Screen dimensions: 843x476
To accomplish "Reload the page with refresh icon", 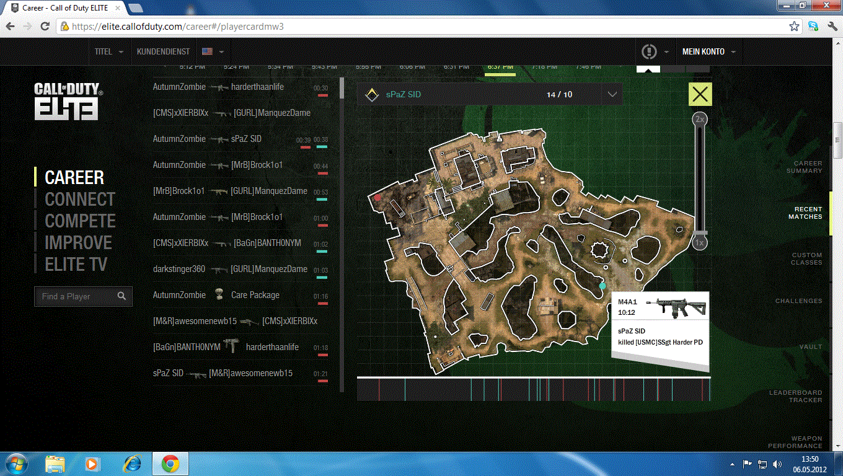I will [45, 27].
